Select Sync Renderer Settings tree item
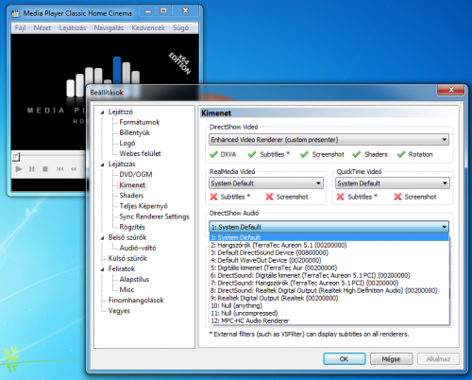Screen dimensions: 472x380 pyautogui.click(x=154, y=216)
